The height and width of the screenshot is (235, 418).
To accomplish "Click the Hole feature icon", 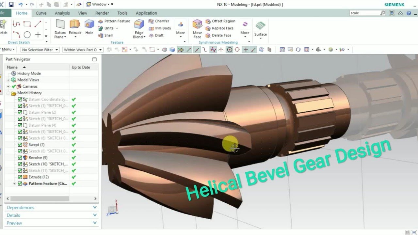I will pos(89,24).
